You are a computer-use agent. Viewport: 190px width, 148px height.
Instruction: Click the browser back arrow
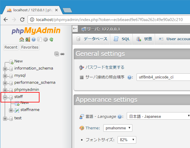pos(6,20)
